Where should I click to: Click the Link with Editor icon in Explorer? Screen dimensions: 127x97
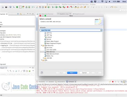coord(21,14)
